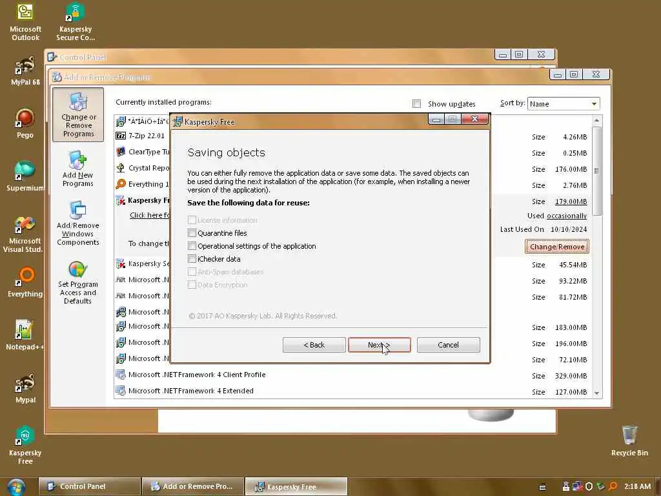
Task: Click the Crystal Reports entry icon
Action: coord(121,168)
